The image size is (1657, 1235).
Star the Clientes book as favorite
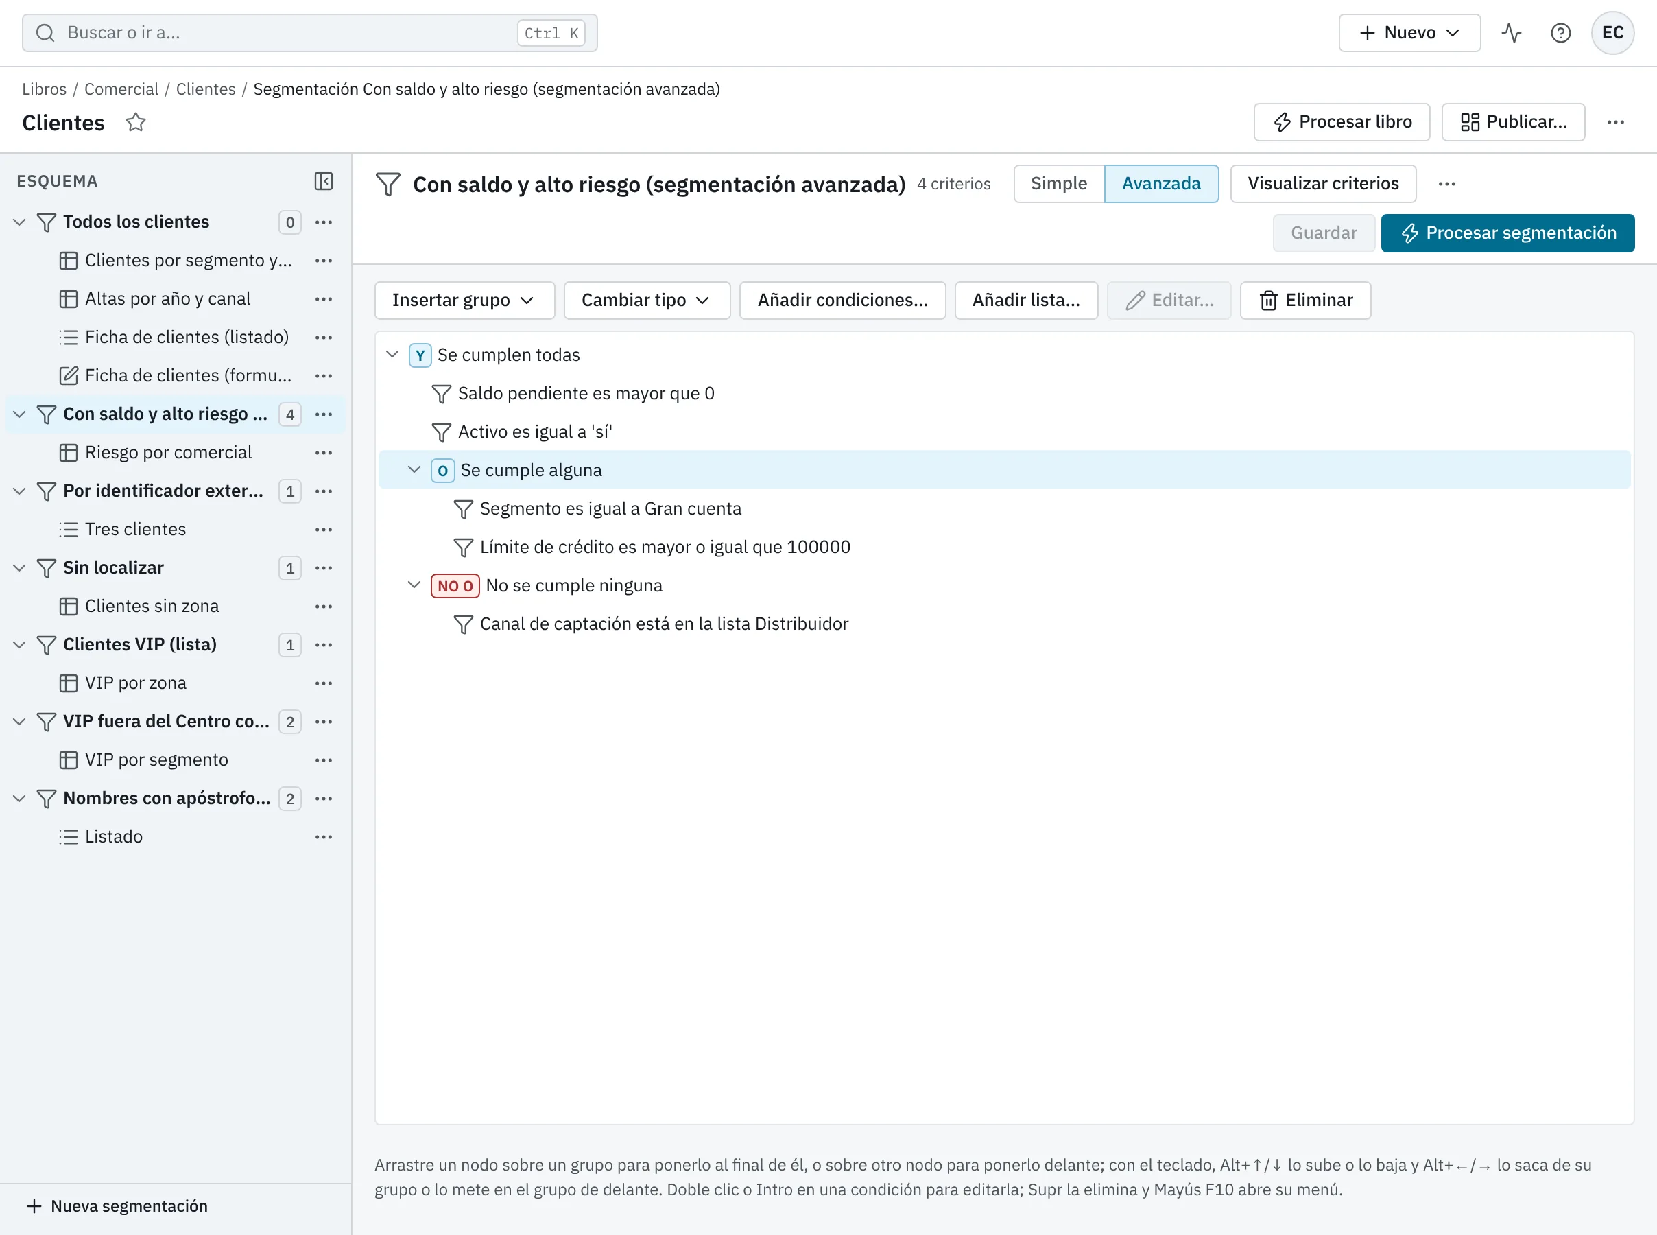(x=135, y=122)
